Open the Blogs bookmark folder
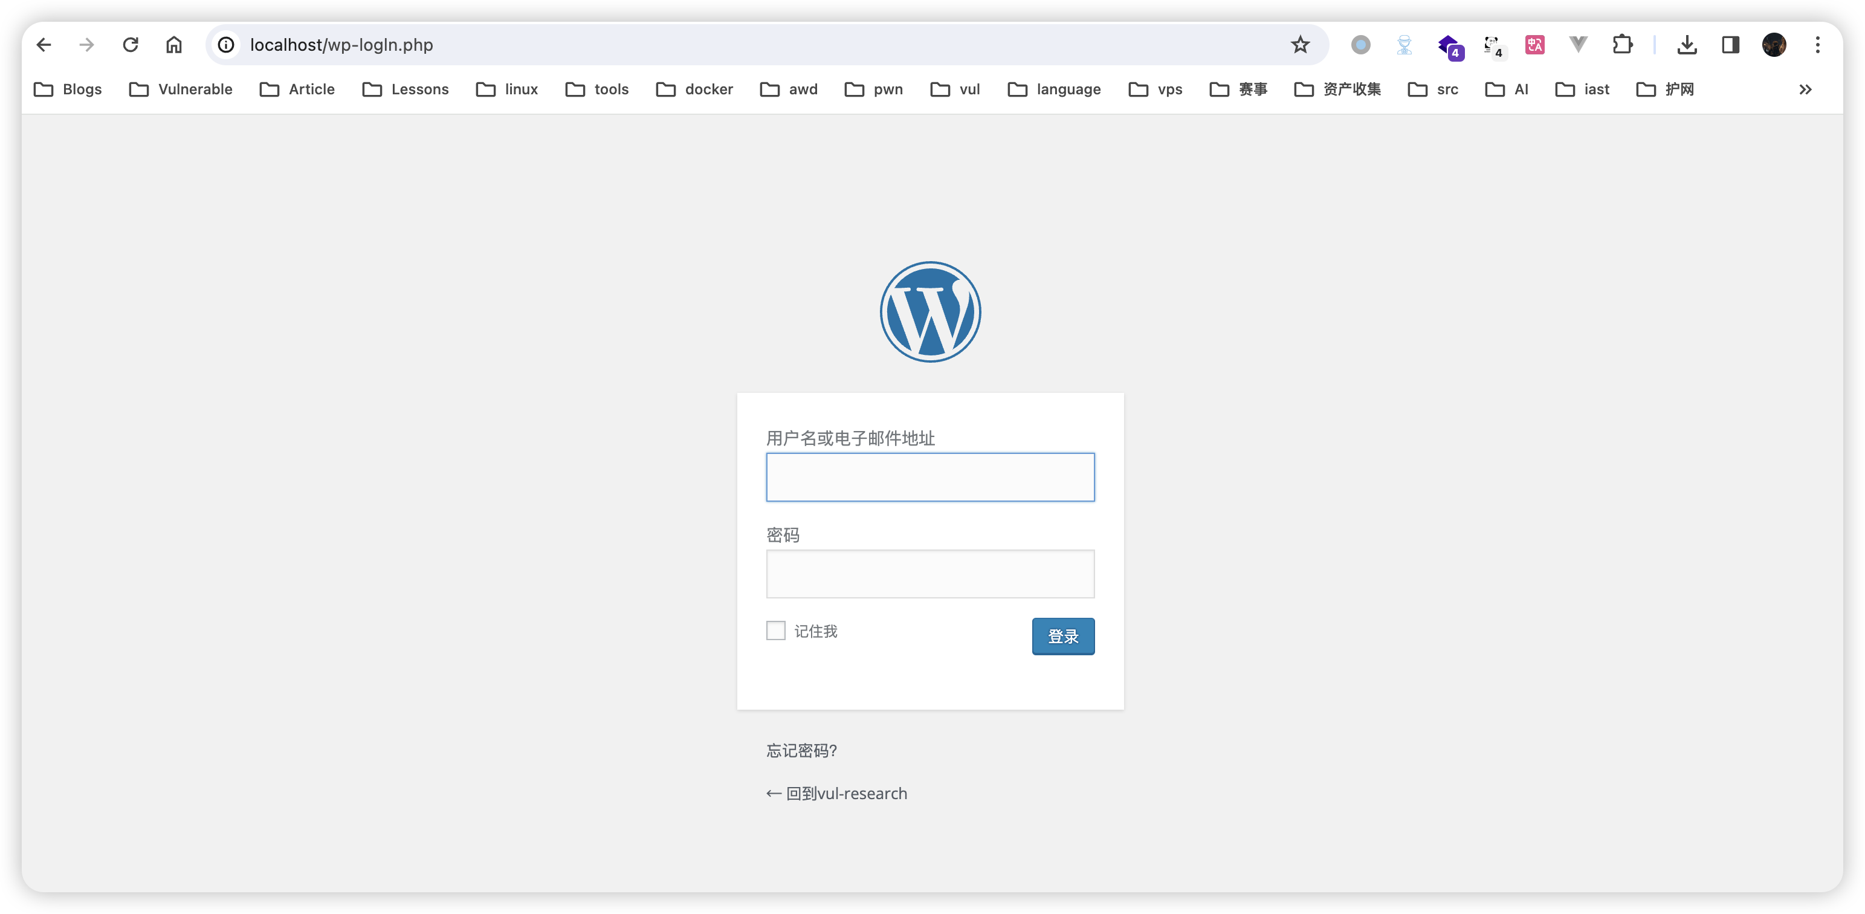Viewport: 1865px width, 914px height. (68, 90)
